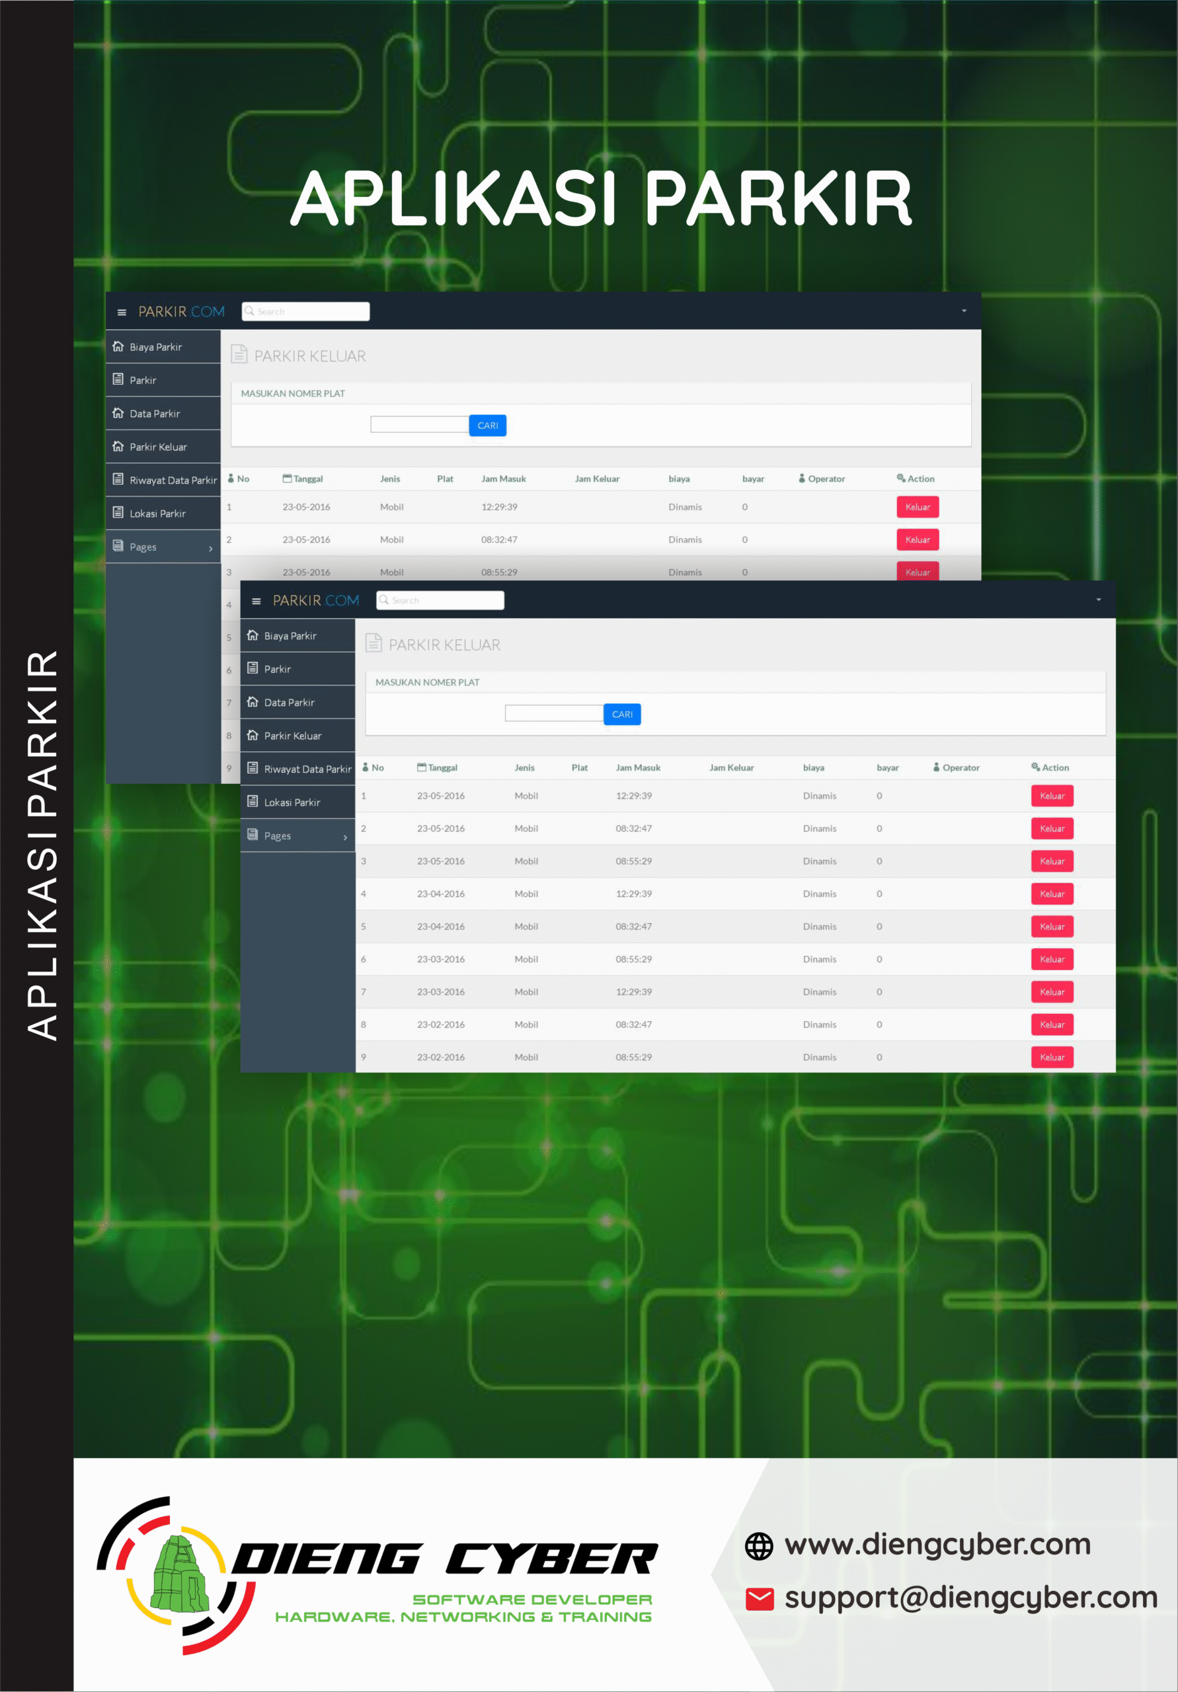Viewport: 1178px width, 1692px height.
Task: Expand the Pages submenu in front window sidebar
Action: [x=298, y=835]
